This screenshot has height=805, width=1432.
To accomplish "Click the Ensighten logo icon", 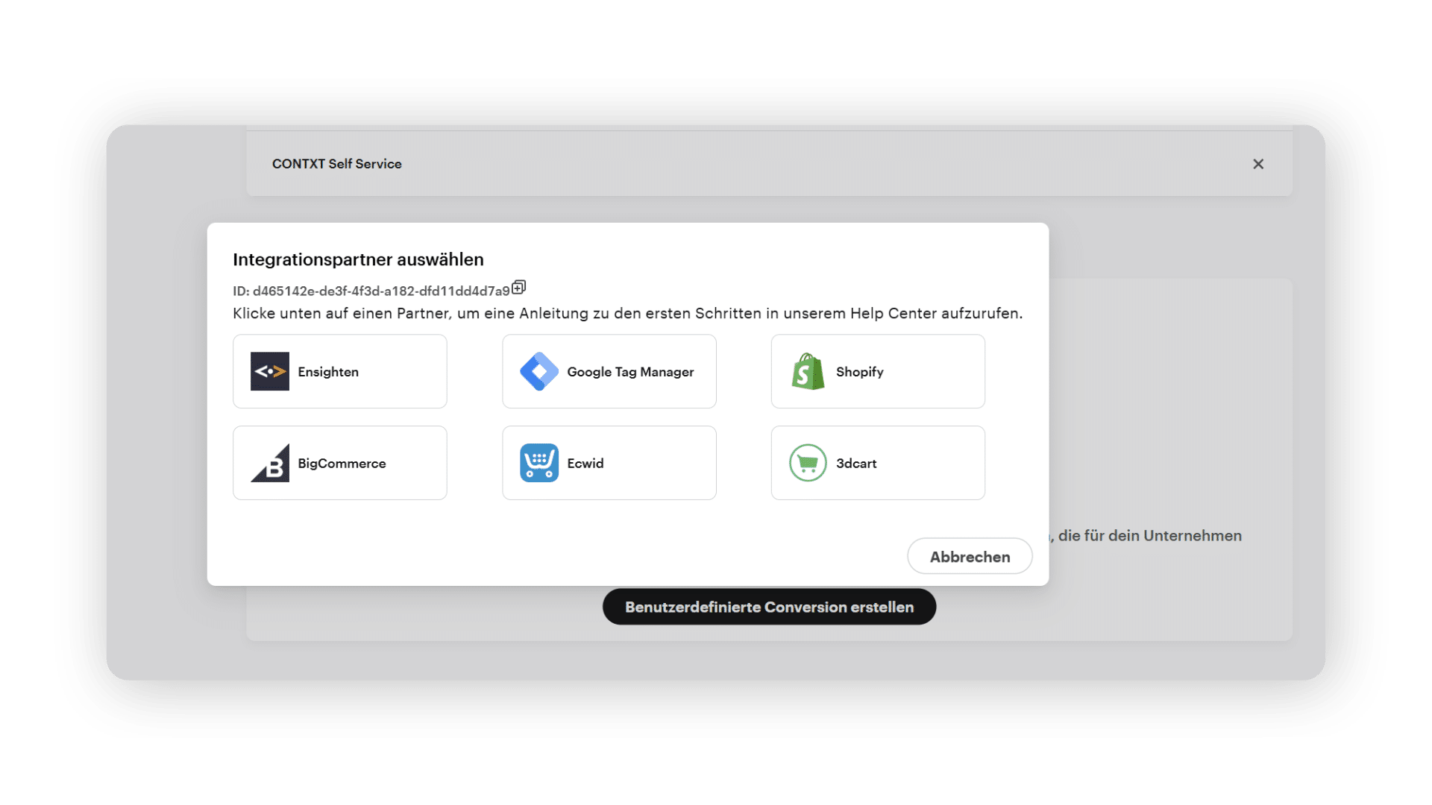I will pos(269,371).
